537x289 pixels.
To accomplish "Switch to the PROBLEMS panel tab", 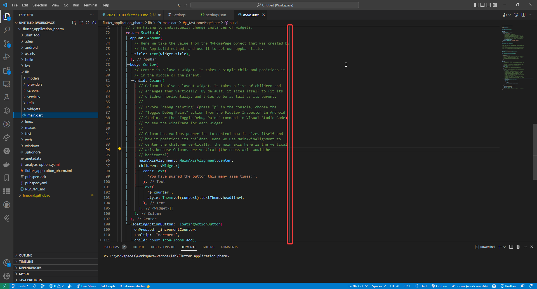I will pos(111,247).
